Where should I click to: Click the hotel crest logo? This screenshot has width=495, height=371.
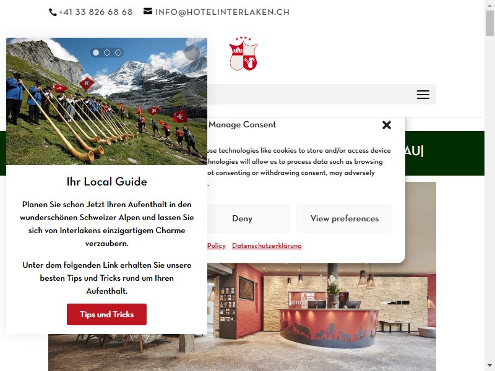point(243,53)
